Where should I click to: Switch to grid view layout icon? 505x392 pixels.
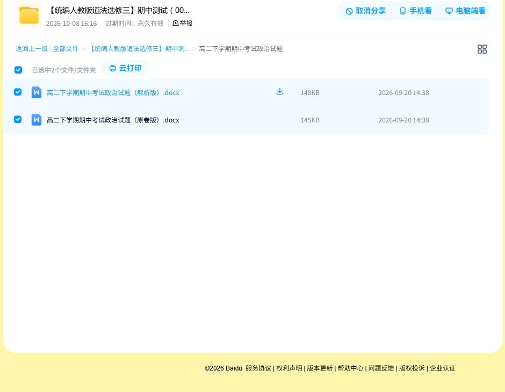click(482, 49)
